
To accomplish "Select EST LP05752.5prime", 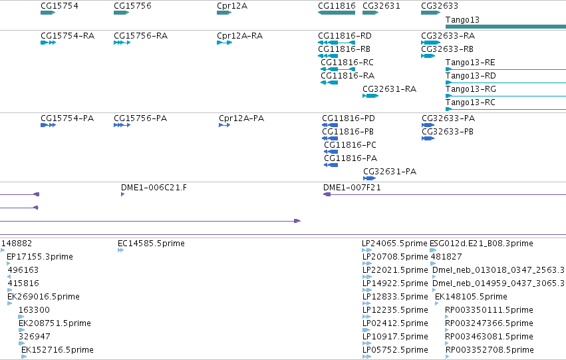I will pyautogui.click(x=366, y=357).
